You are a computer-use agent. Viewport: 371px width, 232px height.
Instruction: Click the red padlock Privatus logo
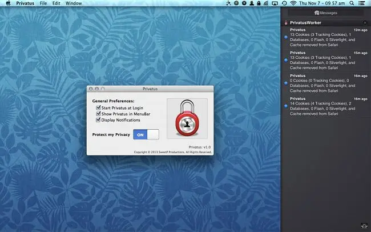[x=187, y=118]
